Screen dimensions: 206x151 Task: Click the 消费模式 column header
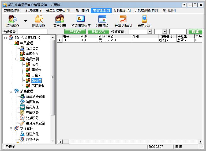point(168,36)
